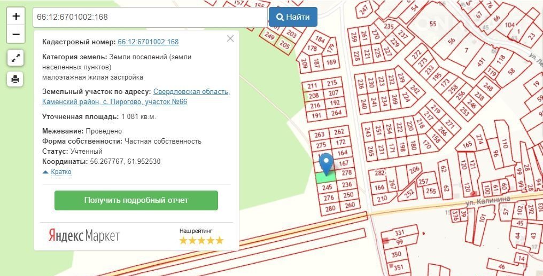Collapse details with Кратко expander
543x276 pixels.
tap(61, 172)
